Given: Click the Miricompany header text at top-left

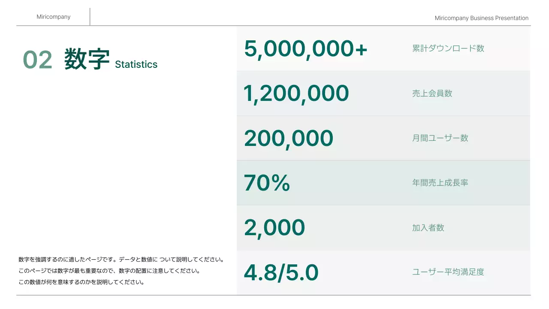Looking at the screenshot, I should [x=54, y=17].
